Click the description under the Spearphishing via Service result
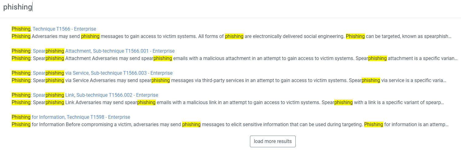The image size is (461, 150). click(229, 81)
